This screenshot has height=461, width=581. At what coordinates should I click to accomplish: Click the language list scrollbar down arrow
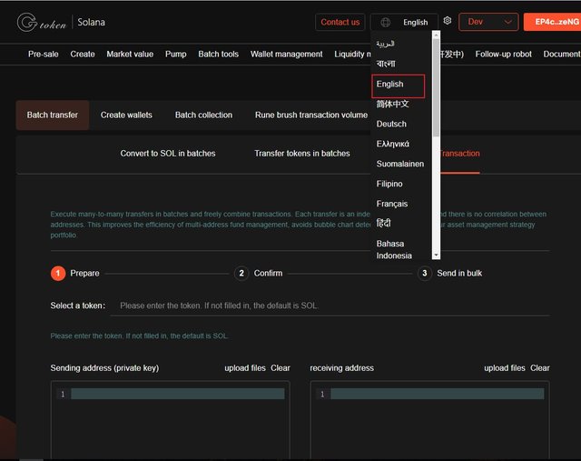click(x=436, y=256)
